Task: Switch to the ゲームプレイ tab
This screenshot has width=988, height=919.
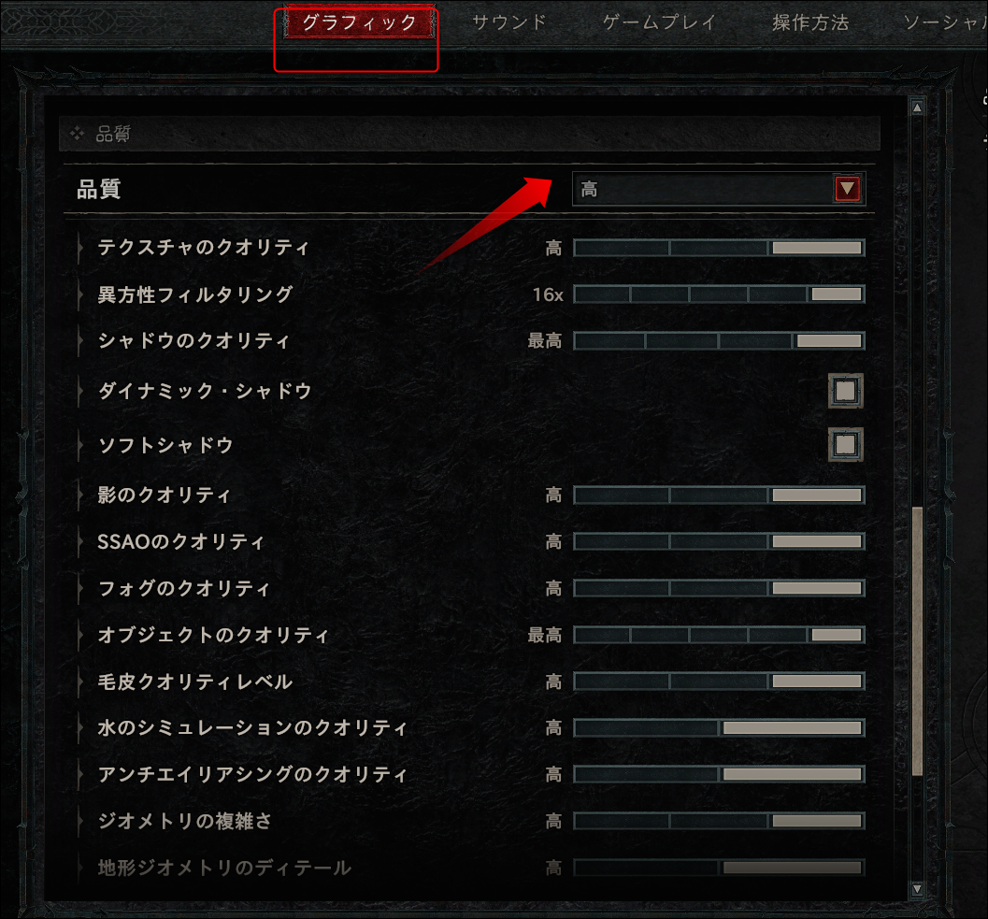Action: (x=659, y=22)
